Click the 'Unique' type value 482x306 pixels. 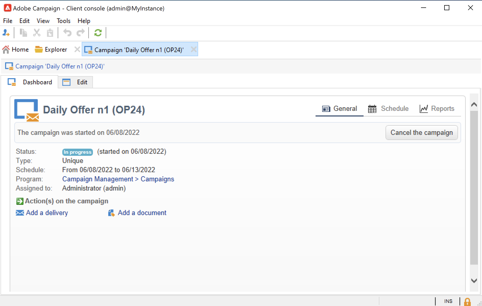[x=73, y=161]
